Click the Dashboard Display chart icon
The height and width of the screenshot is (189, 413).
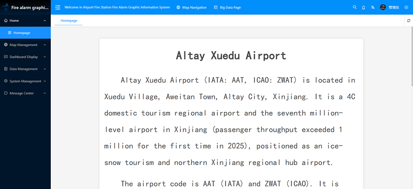(x=6, y=57)
